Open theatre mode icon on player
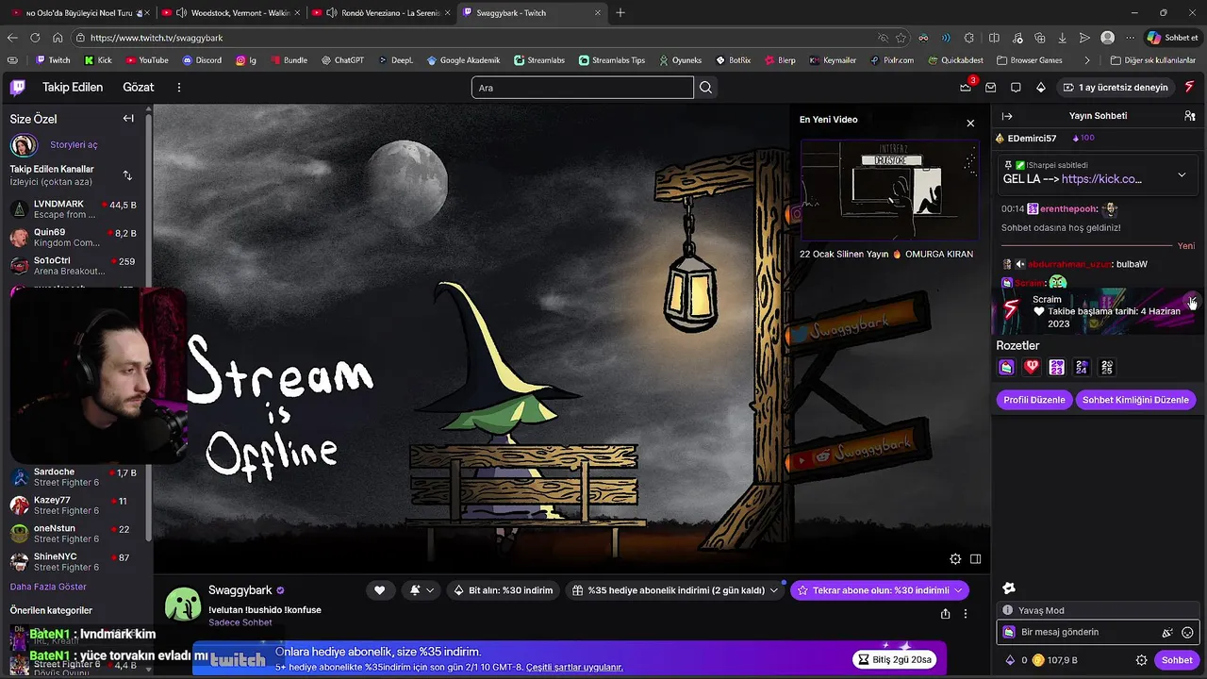 tap(976, 559)
